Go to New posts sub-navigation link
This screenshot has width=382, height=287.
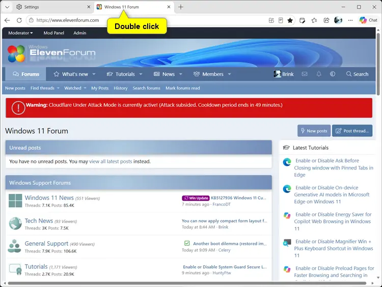(x=15, y=88)
